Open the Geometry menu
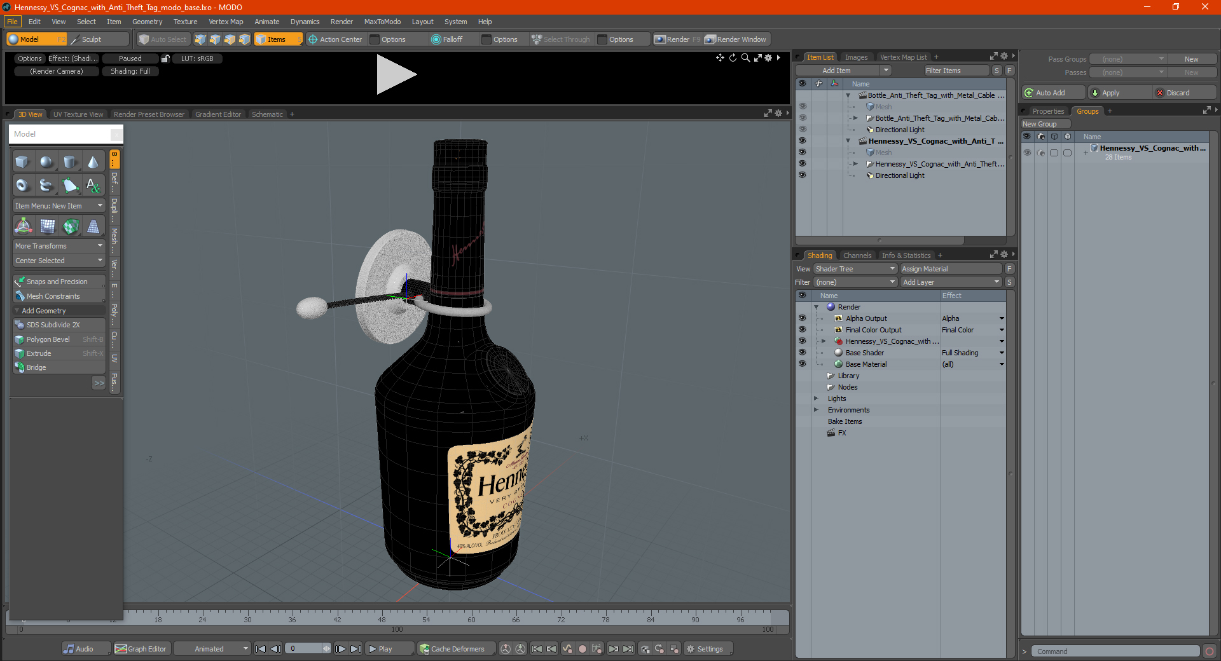Image resolution: width=1221 pixels, height=661 pixels. (x=148, y=22)
